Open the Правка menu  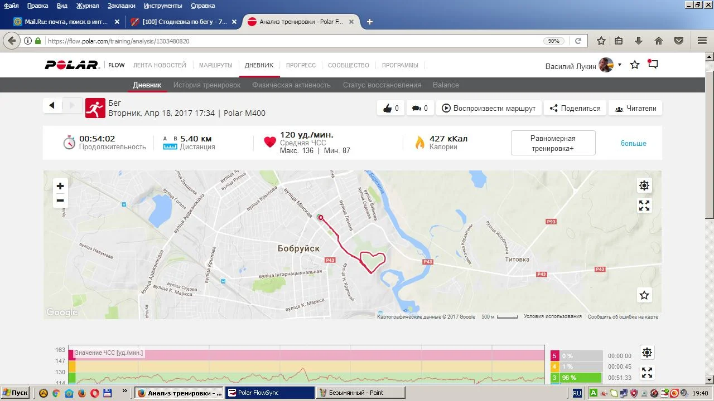pos(38,6)
